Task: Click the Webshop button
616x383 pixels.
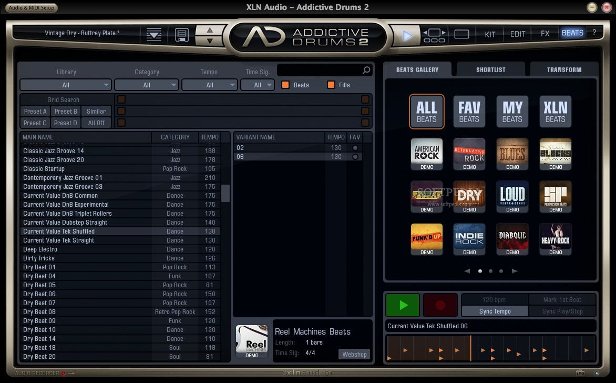Action: point(354,354)
